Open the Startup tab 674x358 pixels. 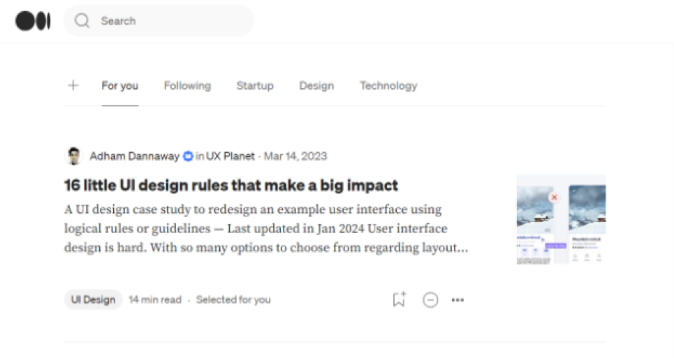pos(255,86)
